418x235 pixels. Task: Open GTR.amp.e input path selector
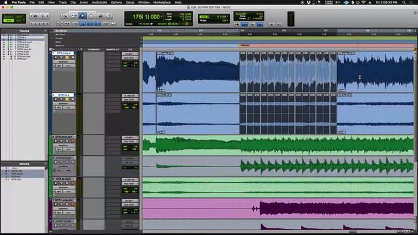pos(130,54)
